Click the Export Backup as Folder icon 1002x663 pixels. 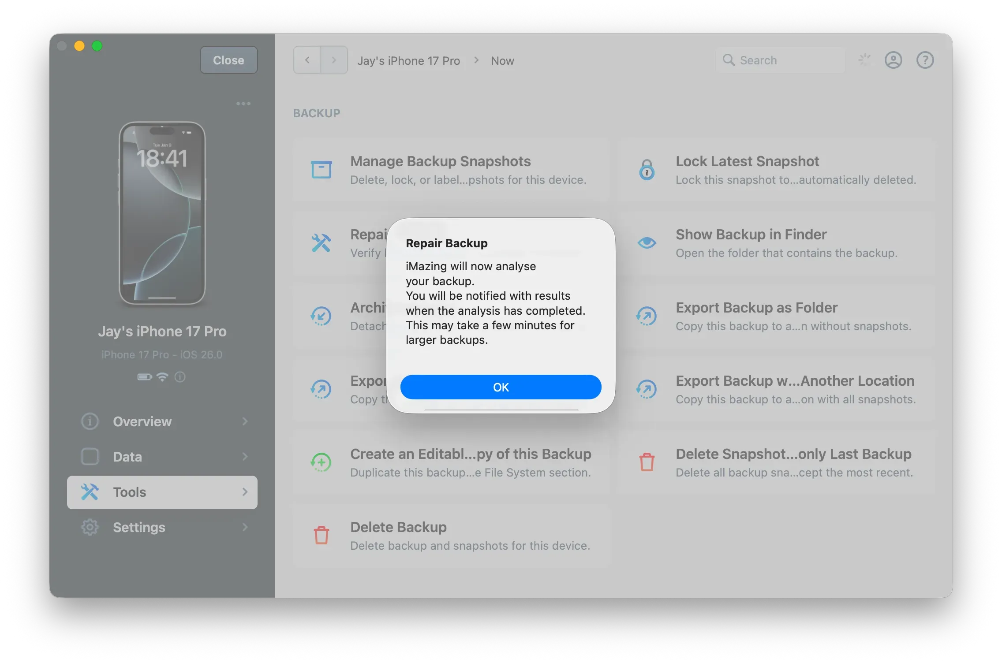point(647,316)
